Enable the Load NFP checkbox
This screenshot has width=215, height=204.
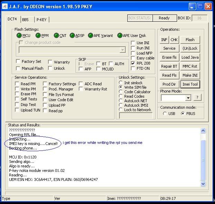[133, 53]
